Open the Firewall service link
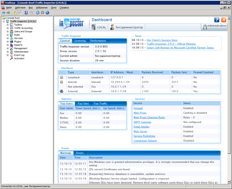This screenshot has height=189, width=232. (x=138, y=108)
